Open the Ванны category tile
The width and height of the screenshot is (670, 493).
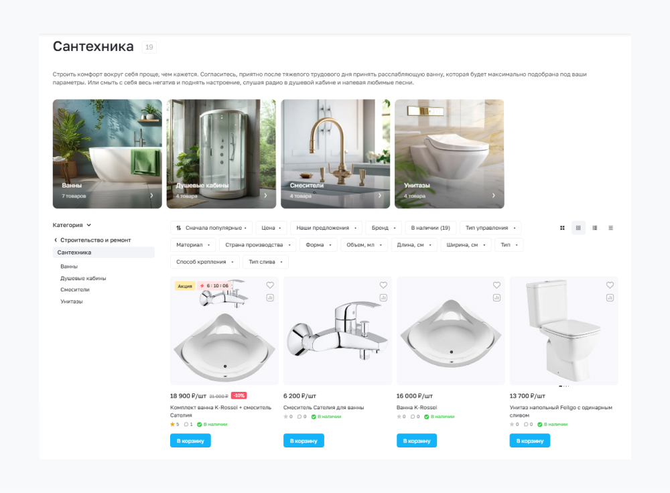tap(107, 154)
